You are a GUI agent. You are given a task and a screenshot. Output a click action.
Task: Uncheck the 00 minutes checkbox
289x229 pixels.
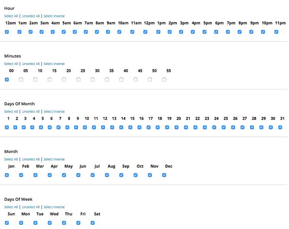(7, 80)
